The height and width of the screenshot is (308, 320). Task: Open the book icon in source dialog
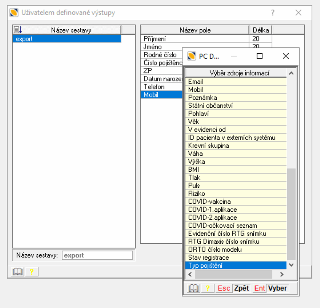(x=194, y=288)
